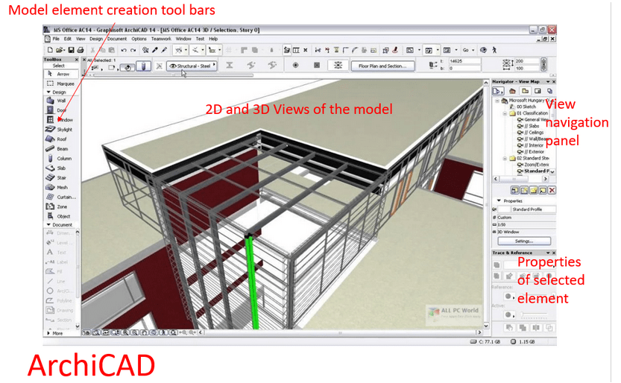Select the Arrow selection tool
The width and height of the screenshot is (621, 383).
coord(60,75)
